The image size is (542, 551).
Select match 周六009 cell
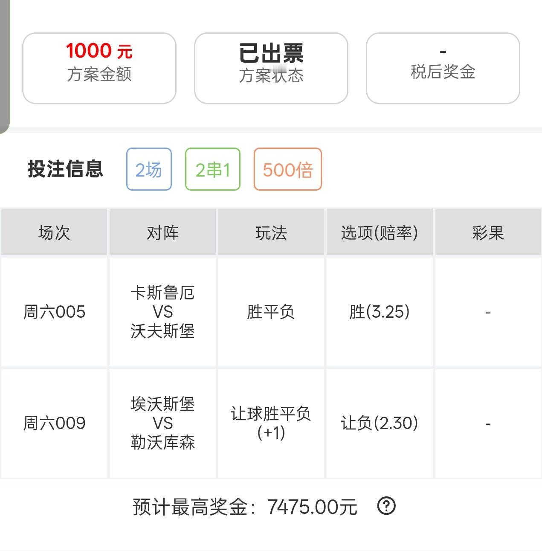pos(54,423)
